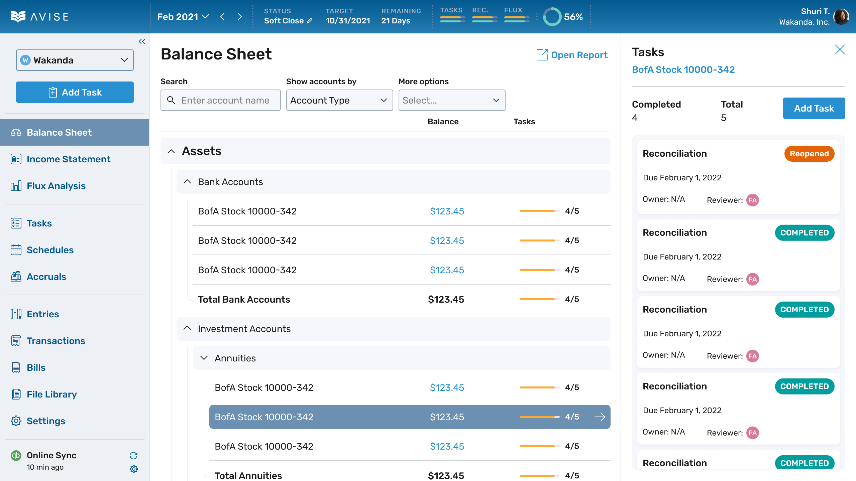Click the 56% progress ring
856x481 pixels.
tap(552, 17)
